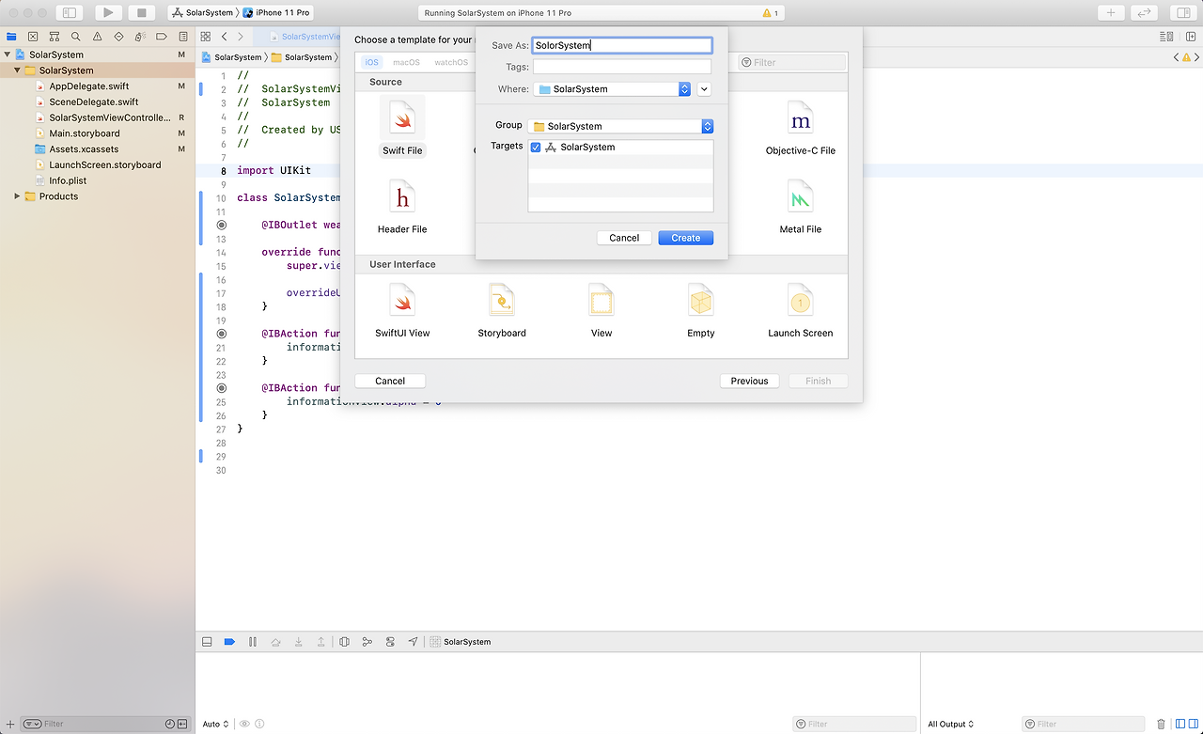Image resolution: width=1203 pixels, height=734 pixels.
Task: Hide the debug area using its toggle icon
Action: (207, 642)
